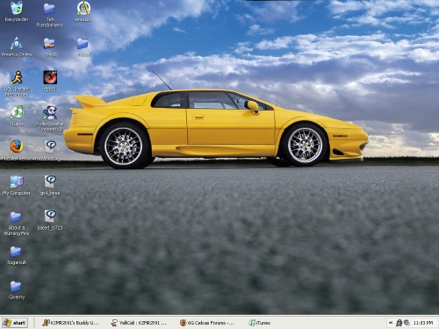Open the Givenchy folder

[17, 290]
